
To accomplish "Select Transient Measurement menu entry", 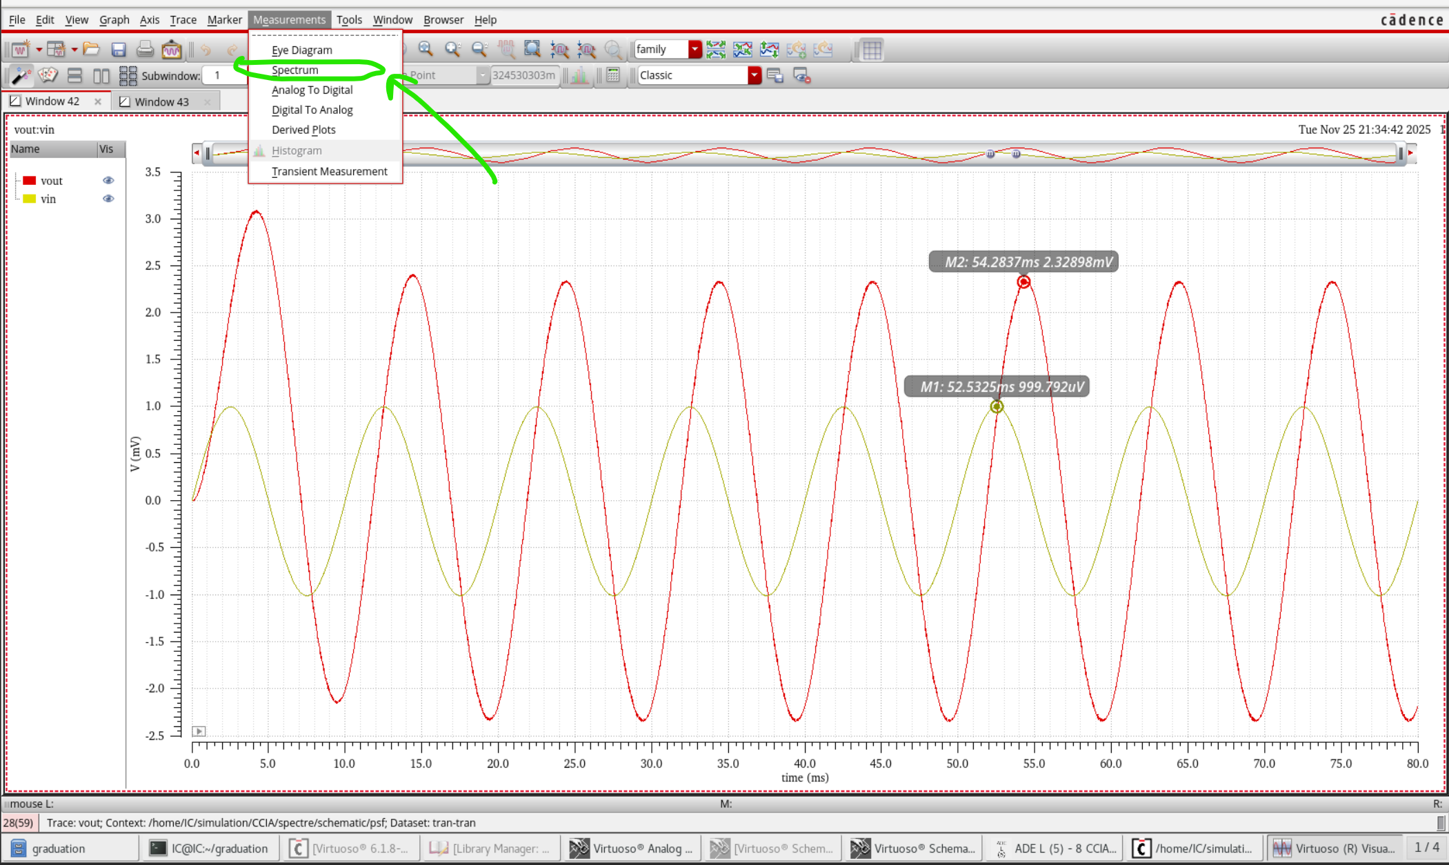I will click(329, 171).
